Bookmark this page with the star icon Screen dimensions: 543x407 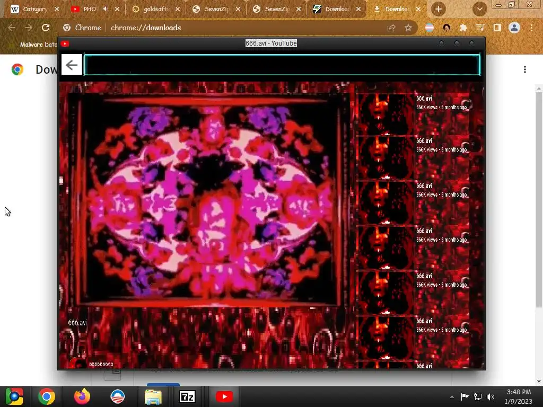tap(408, 28)
